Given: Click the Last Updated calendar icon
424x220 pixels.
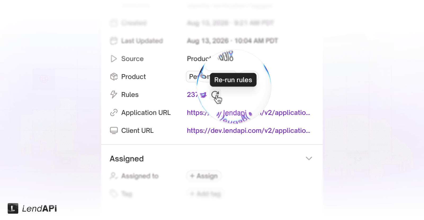Looking at the screenshot, I should (x=114, y=41).
